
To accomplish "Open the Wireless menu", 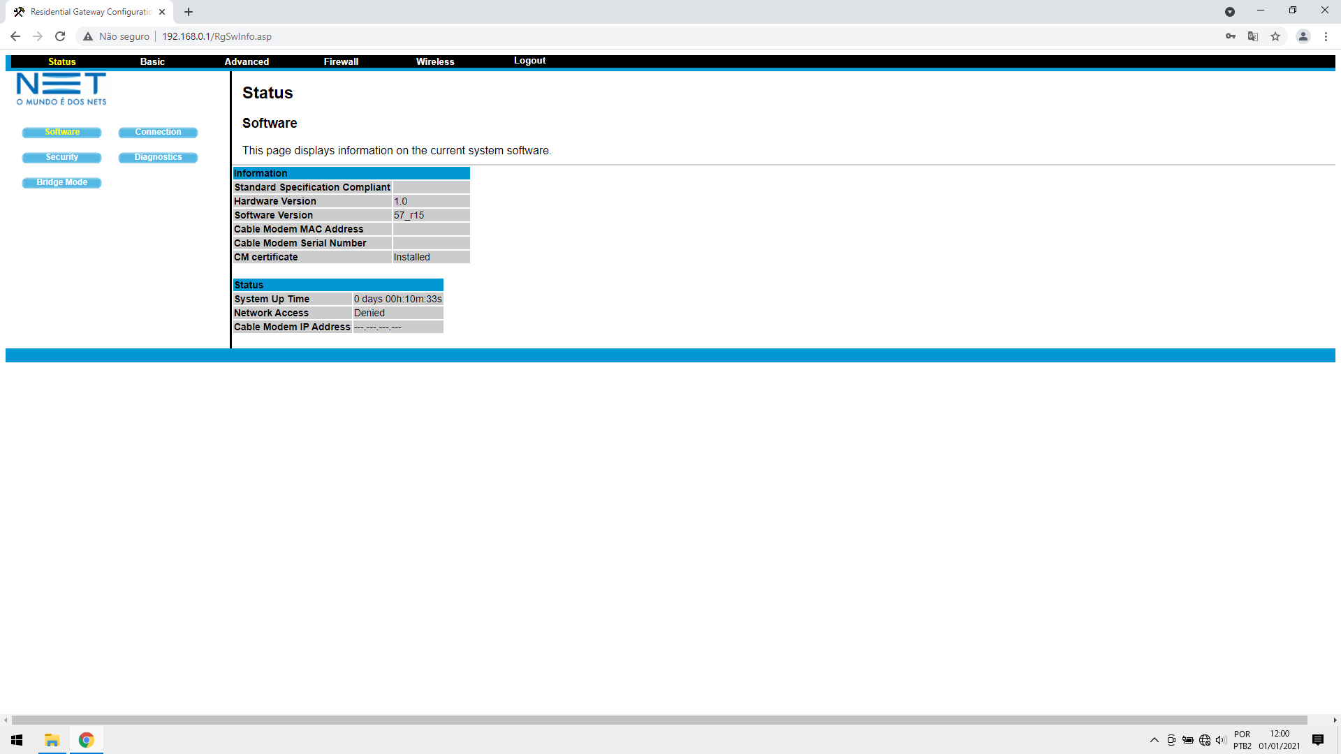I will click(x=435, y=61).
